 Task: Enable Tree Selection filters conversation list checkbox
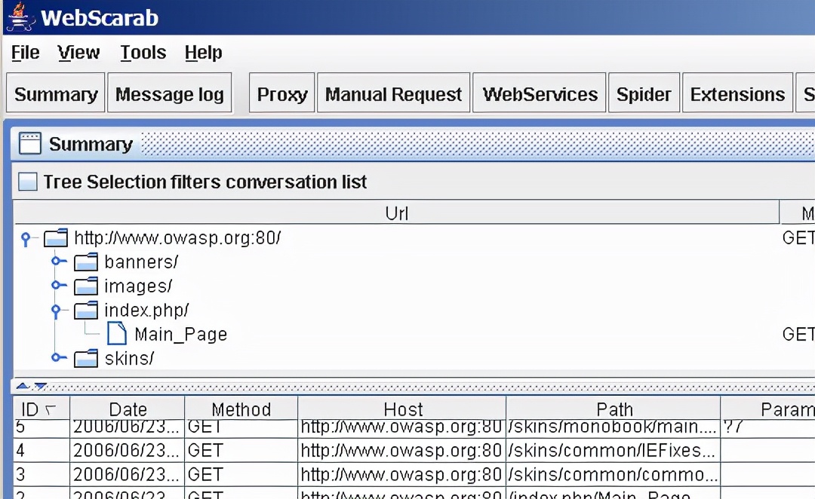28,182
